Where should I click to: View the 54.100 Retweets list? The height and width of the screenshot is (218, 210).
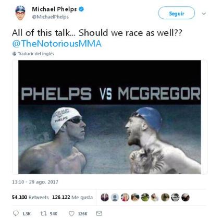[x=30, y=197]
